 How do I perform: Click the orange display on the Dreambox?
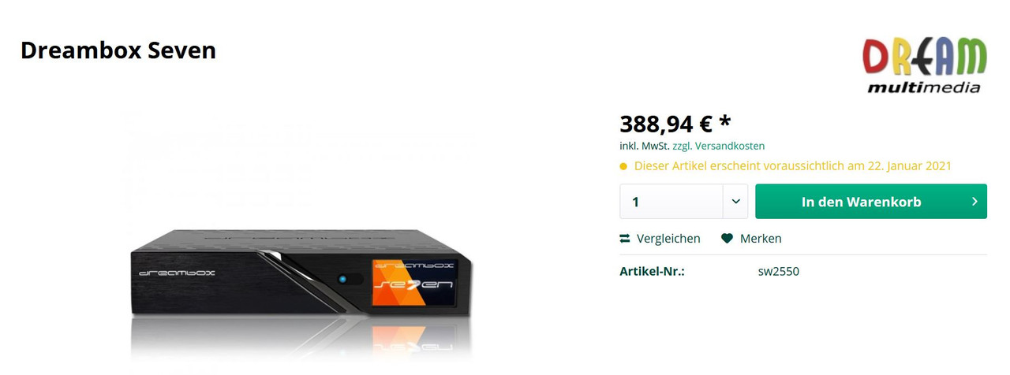pos(410,283)
